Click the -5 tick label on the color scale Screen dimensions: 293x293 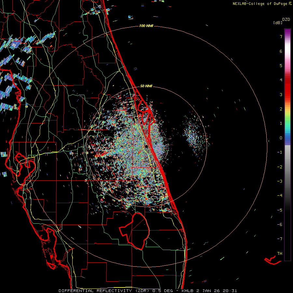pos(280,210)
